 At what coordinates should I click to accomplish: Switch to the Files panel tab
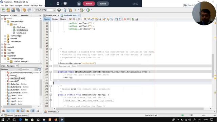point(15,16)
